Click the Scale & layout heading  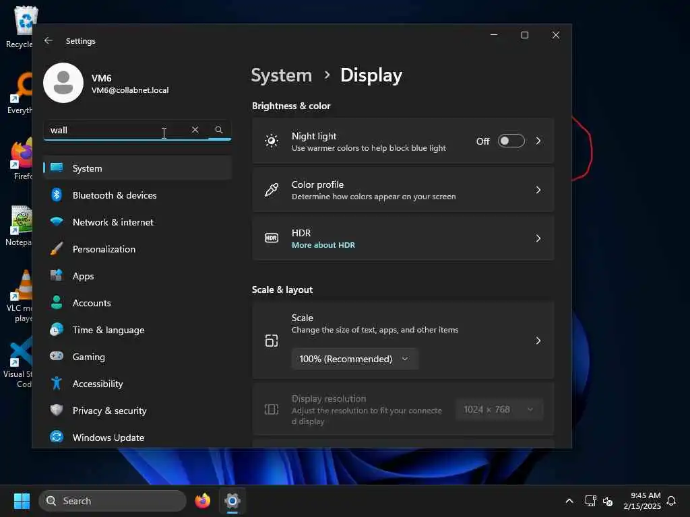(x=282, y=289)
